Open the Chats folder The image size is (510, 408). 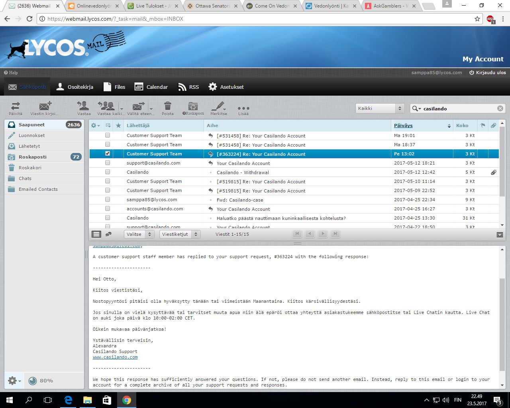click(44, 178)
